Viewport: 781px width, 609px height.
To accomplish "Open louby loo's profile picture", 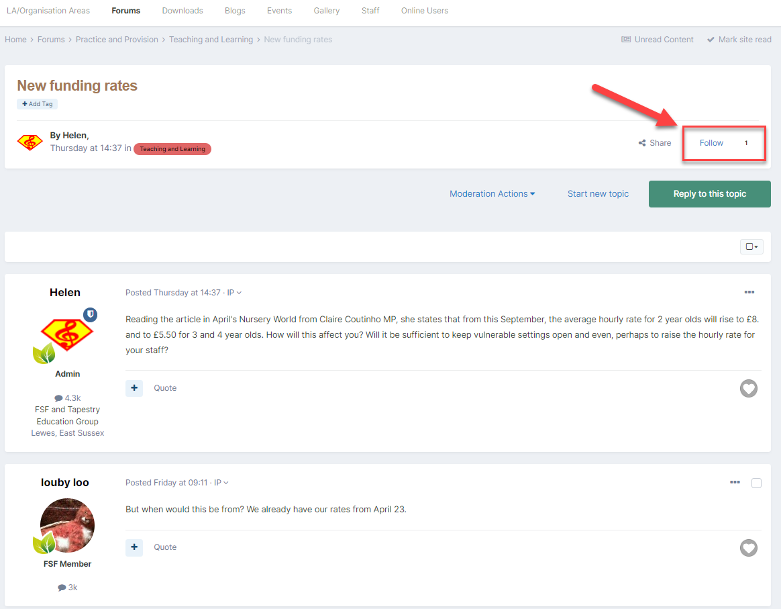I will pyautogui.click(x=67, y=525).
